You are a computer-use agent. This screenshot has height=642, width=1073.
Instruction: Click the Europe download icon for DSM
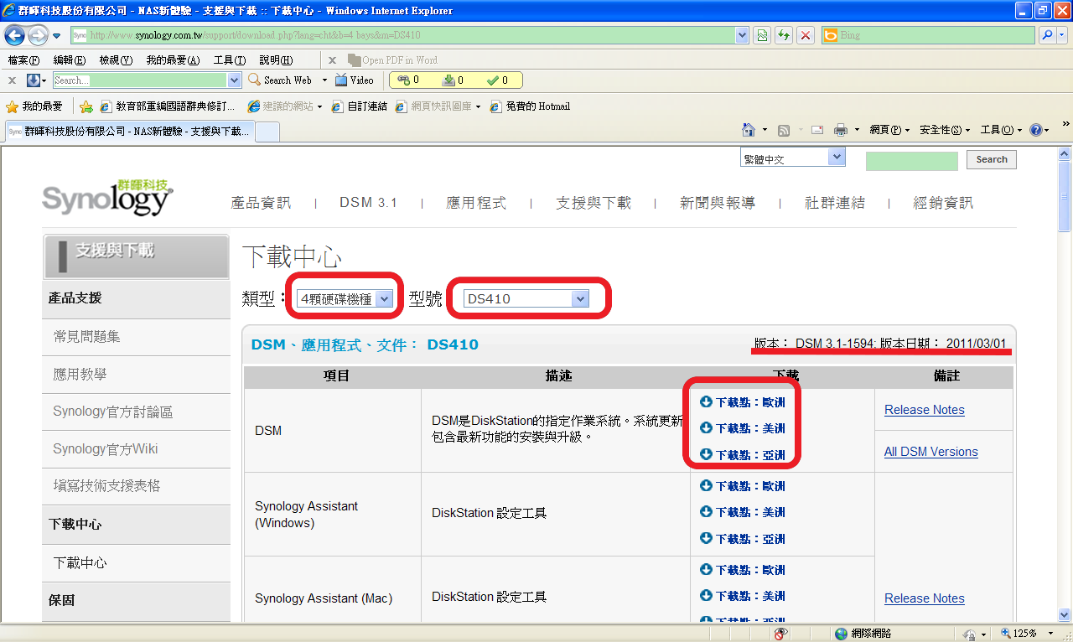pos(706,402)
